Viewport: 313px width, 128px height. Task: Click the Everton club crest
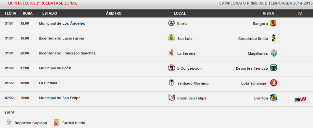(x=273, y=98)
